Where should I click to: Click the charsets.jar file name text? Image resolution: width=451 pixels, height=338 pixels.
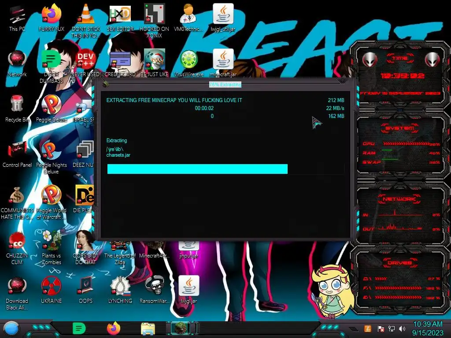(x=118, y=155)
